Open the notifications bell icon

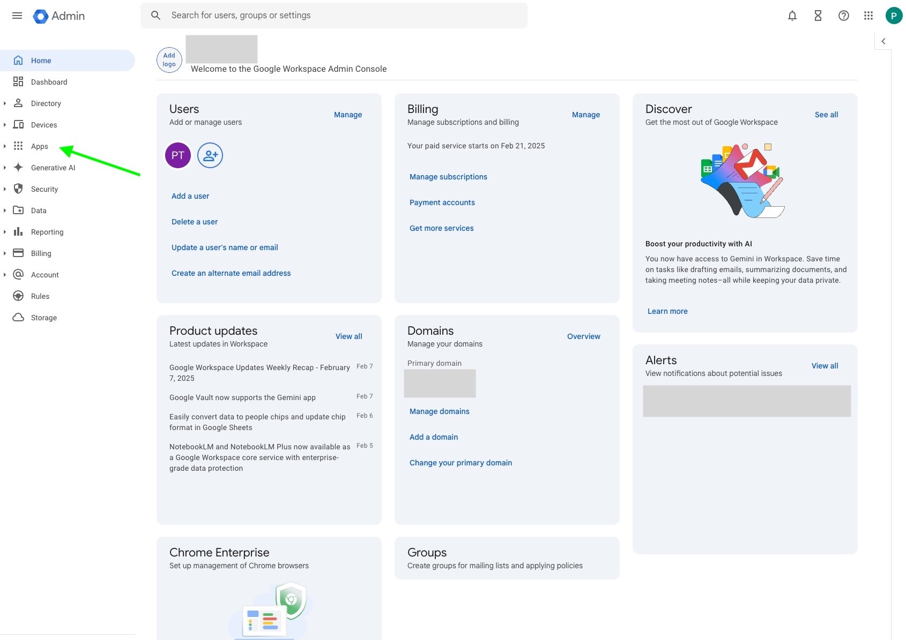pos(792,16)
